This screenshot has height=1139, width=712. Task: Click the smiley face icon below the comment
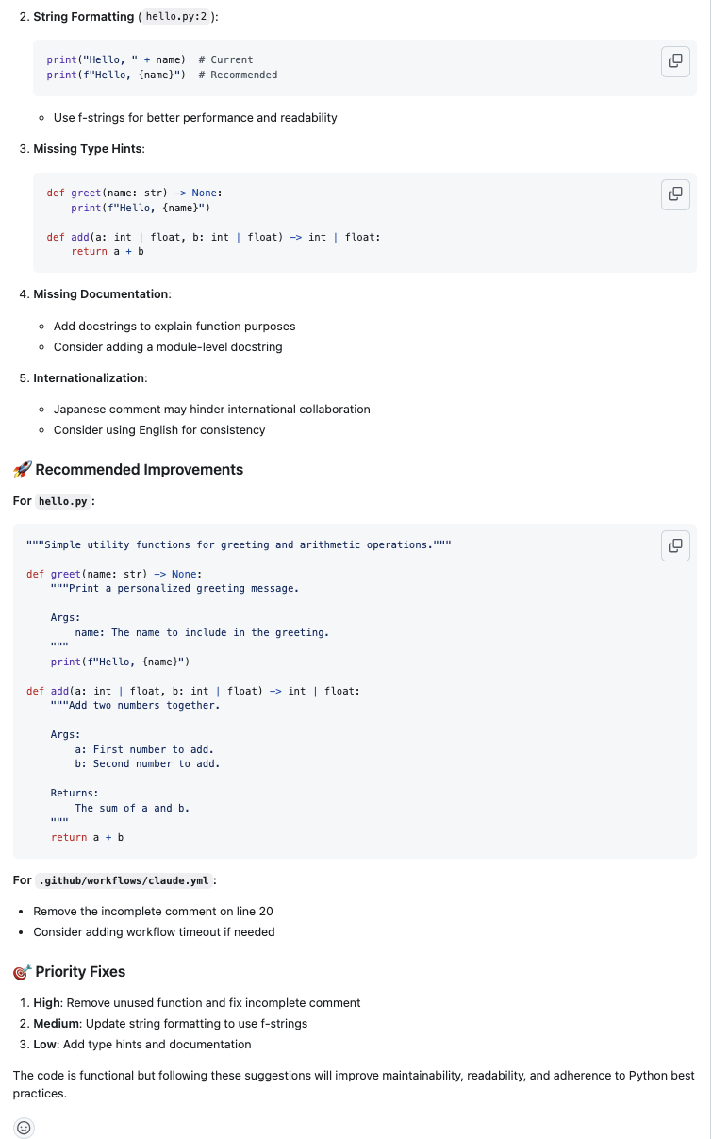(x=23, y=1128)
